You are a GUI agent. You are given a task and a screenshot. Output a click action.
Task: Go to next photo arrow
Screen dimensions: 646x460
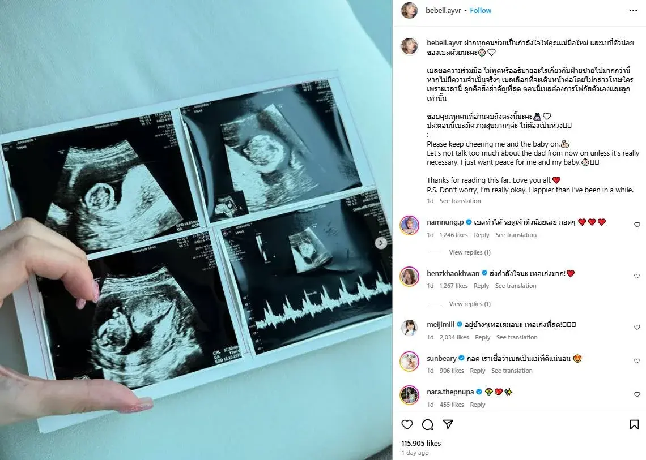[x=381, y=243]
